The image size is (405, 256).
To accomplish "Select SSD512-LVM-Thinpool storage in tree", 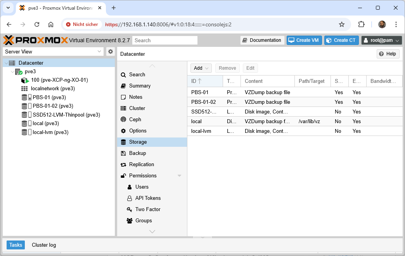I will pos(66,115).
